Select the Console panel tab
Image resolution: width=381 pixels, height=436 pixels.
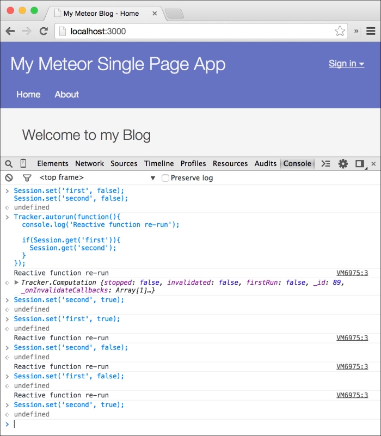tap(297, 163)
